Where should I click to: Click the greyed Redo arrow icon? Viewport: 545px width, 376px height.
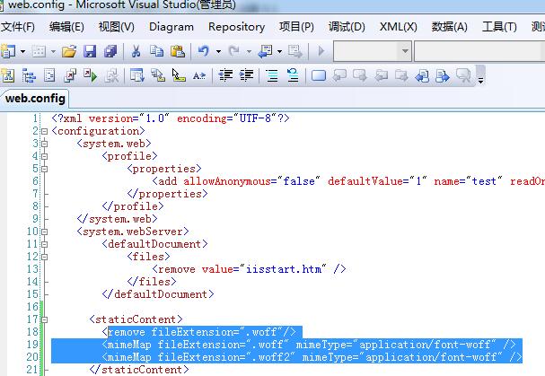coord(234,51)
